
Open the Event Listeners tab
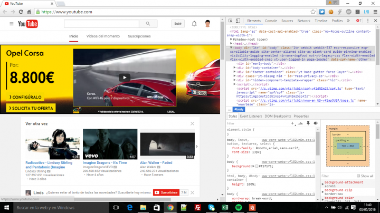(251, 116)
